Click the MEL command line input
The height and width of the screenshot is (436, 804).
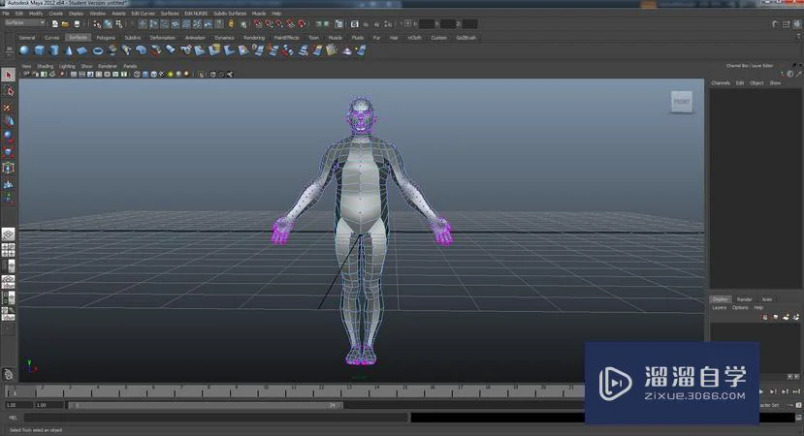click(x=215, y=418)
